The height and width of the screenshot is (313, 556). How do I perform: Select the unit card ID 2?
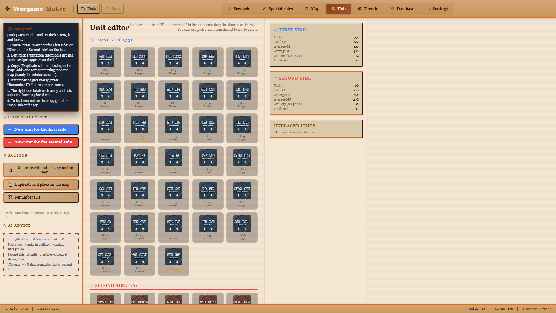[x=140, y=62]
